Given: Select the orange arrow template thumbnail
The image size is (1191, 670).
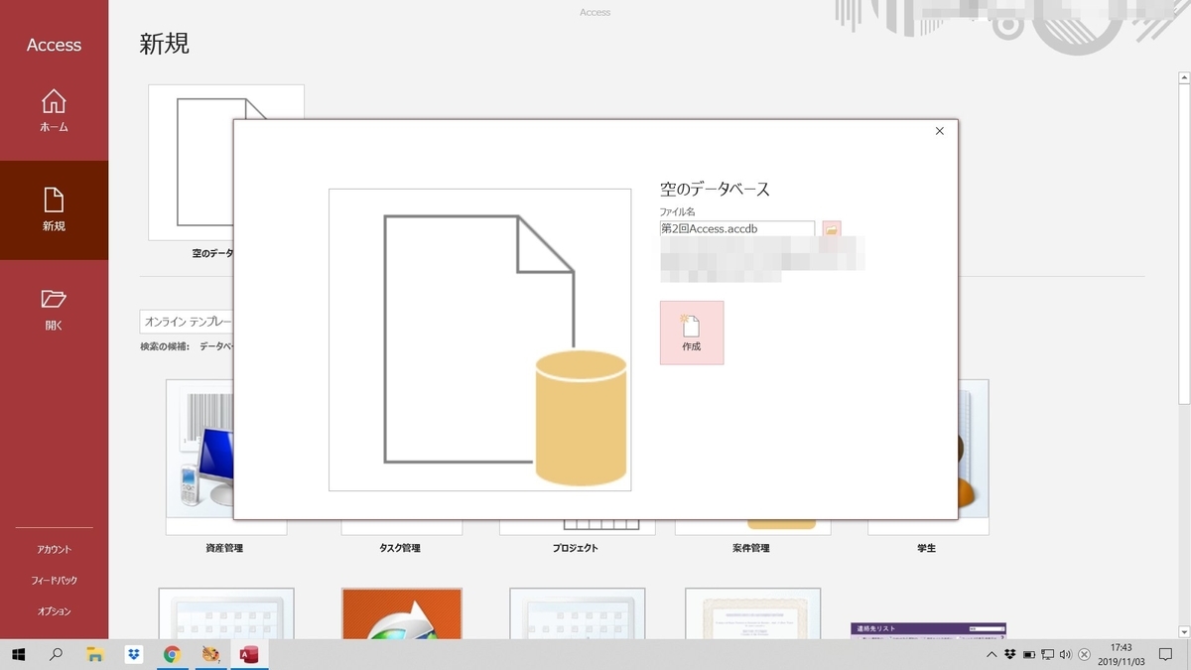Looking at the screenshot, I should 402,613.
